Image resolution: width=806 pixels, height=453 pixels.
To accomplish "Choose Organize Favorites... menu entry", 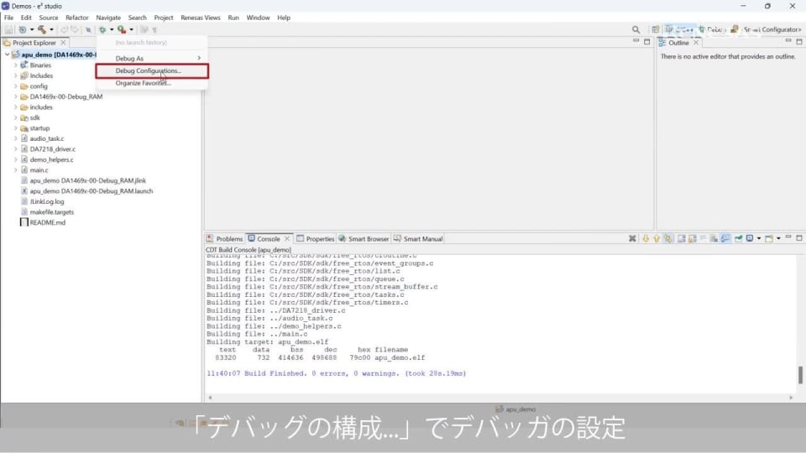I will (x=143, y=83).
